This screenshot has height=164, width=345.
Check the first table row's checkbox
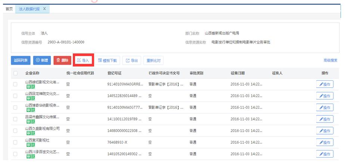coord(15,84)
